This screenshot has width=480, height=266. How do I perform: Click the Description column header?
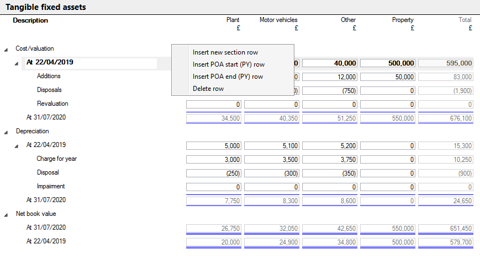pos(30,20)
